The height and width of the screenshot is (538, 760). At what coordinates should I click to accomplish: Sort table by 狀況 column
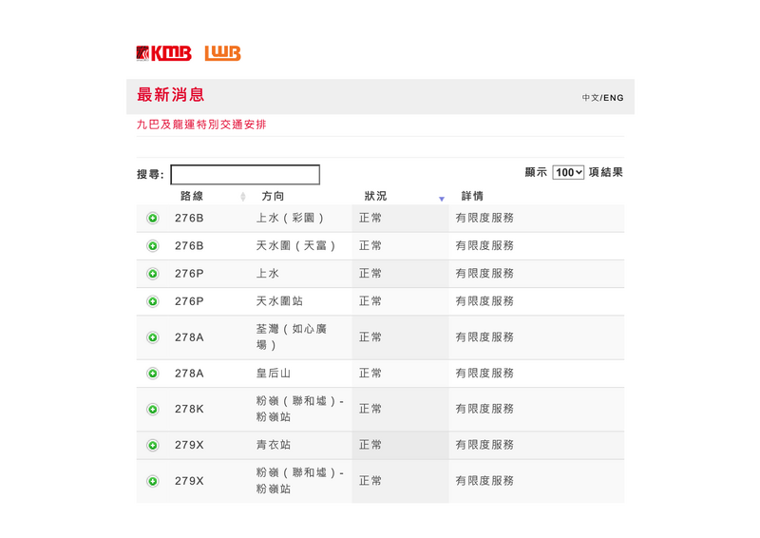tap(376, 197)
